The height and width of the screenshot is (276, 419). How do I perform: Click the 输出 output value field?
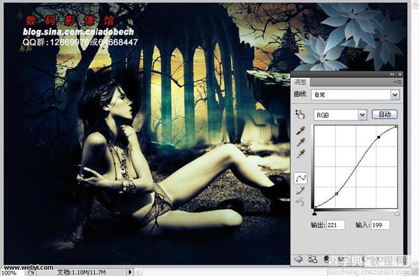336,225
